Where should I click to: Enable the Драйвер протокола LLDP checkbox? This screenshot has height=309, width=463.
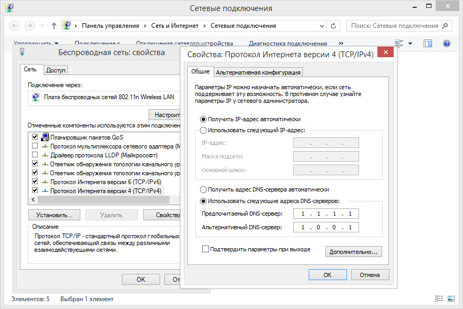(35, 155)
